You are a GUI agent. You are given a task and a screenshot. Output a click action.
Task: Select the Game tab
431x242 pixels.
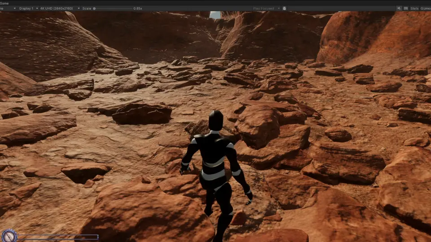[x=5, y=2]
